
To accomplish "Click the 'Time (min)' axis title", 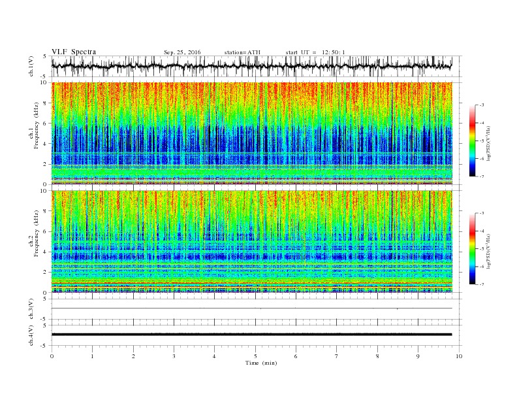I will tap(261, 363).
